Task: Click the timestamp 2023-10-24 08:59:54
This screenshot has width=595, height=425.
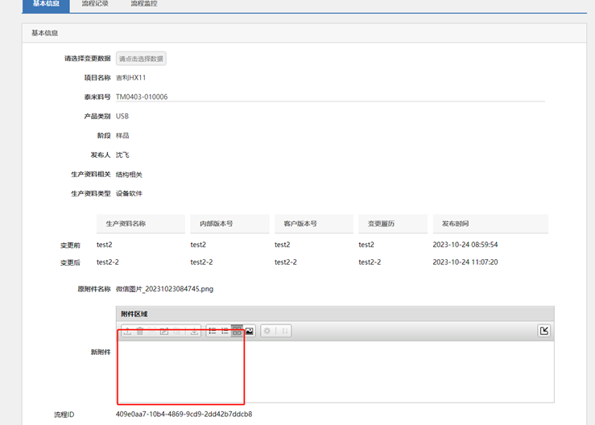Action: click(x=465, y=245)
